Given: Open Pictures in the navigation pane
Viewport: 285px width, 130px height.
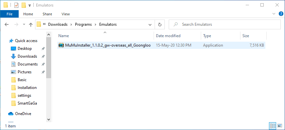Looking at the screenshot, I should pyautogui.click(x=25, y=72).
